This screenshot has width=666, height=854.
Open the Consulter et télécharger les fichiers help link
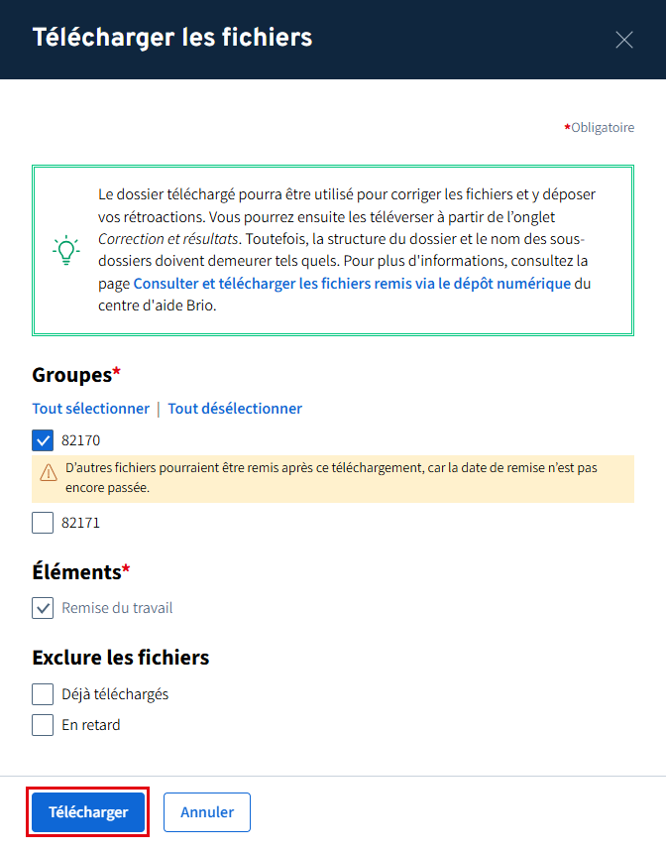[352, 284]
